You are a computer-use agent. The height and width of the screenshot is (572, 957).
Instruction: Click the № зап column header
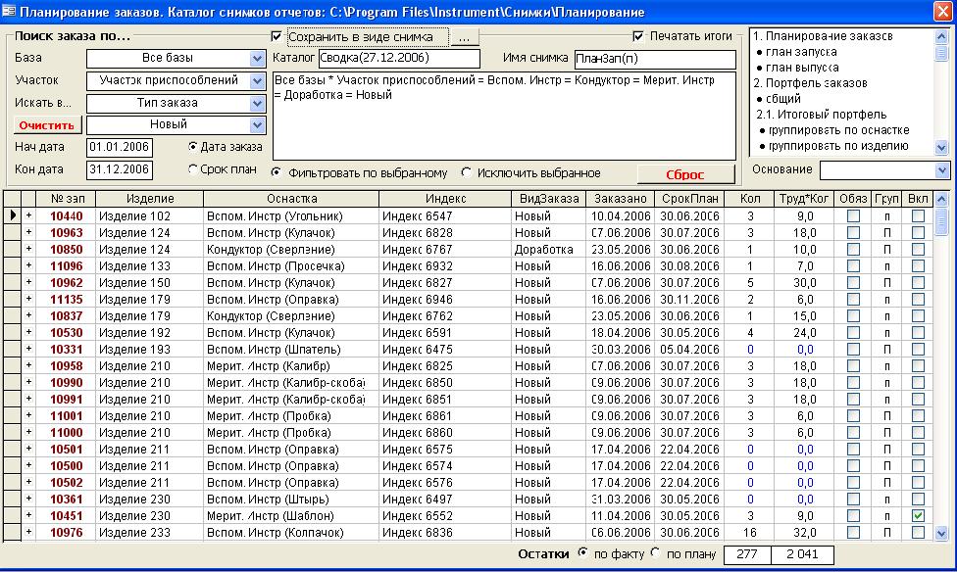(x=66, y=199)
